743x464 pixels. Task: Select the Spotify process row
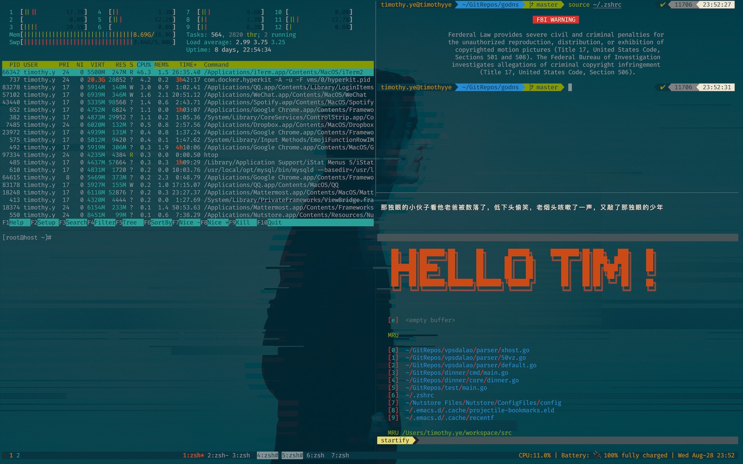[x=188, y=103]
